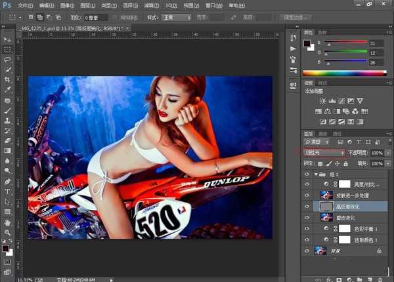Select the Horizontal Type tool
Image resolution: width=394 pixels, height=282 pixels.
coord(7,191)
